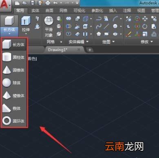Click the mesh Smooth More icon
The width and height of the screenshot is (159, 158).
[59, 19]
